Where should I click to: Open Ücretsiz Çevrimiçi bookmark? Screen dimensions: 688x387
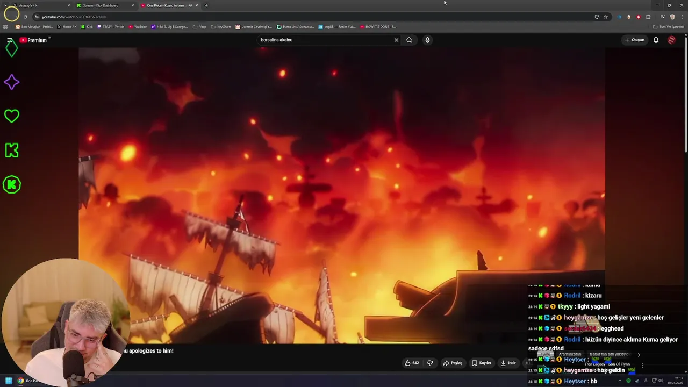tap(254, 26)
